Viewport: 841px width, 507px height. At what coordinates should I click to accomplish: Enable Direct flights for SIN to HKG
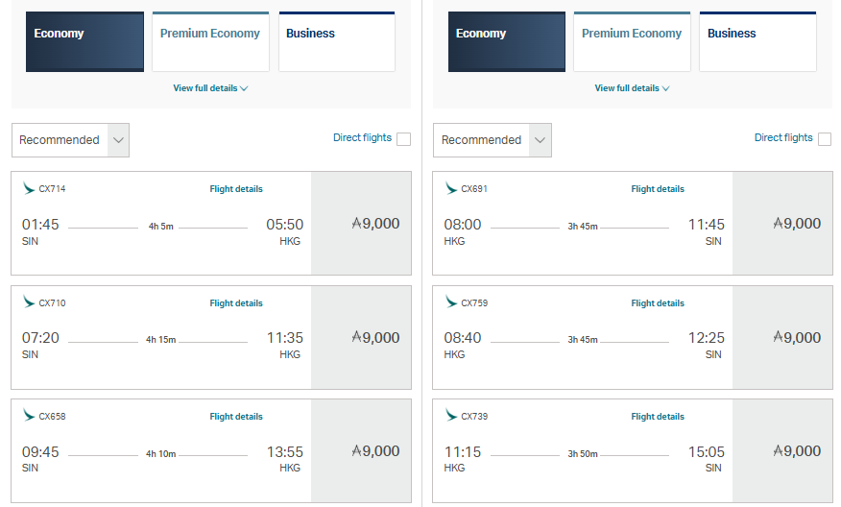point(403,139)
